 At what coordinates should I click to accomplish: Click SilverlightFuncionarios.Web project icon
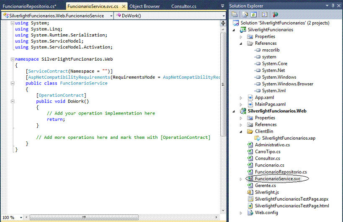point(243,111)
